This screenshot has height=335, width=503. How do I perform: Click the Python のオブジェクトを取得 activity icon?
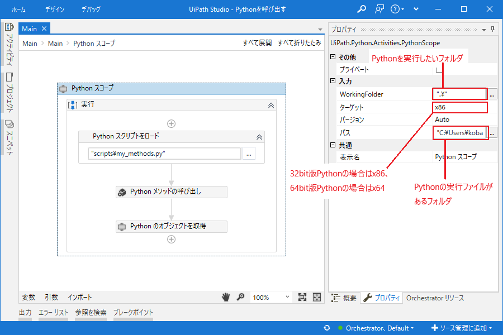pos(122,227)
